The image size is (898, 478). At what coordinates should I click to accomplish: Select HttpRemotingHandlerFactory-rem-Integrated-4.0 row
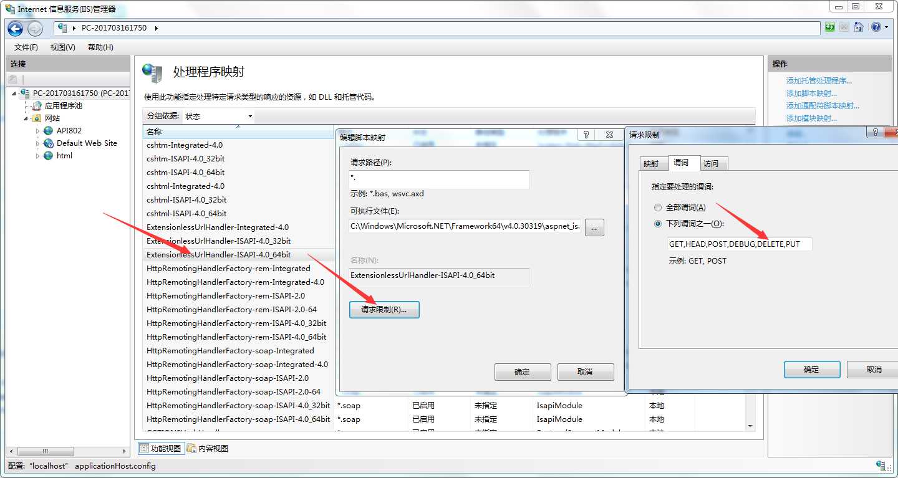point(238,282)
